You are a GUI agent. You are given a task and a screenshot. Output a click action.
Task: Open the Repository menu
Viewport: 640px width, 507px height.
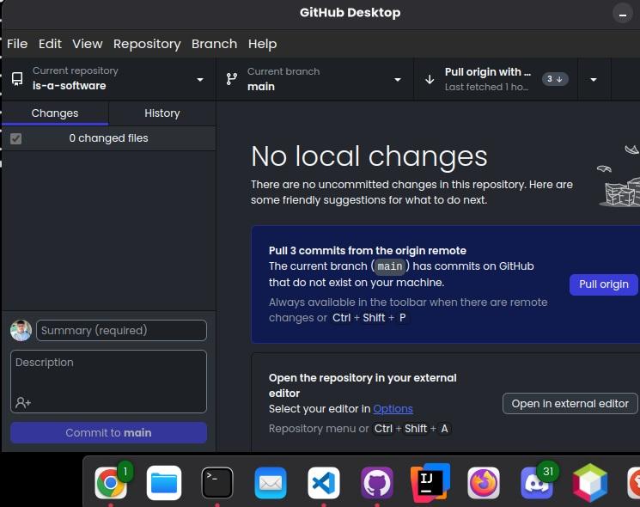click(x=147, y=44)
